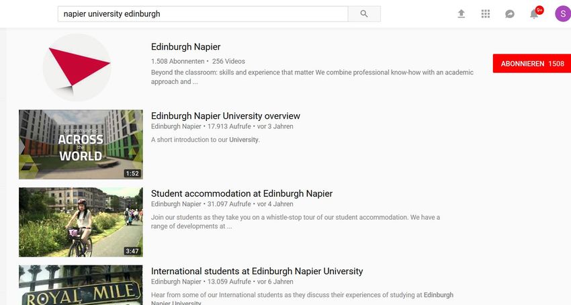Open International students at Edinburgh Napier University title
The width and height of the screenshot is (571, 305).
pos(257,271)
